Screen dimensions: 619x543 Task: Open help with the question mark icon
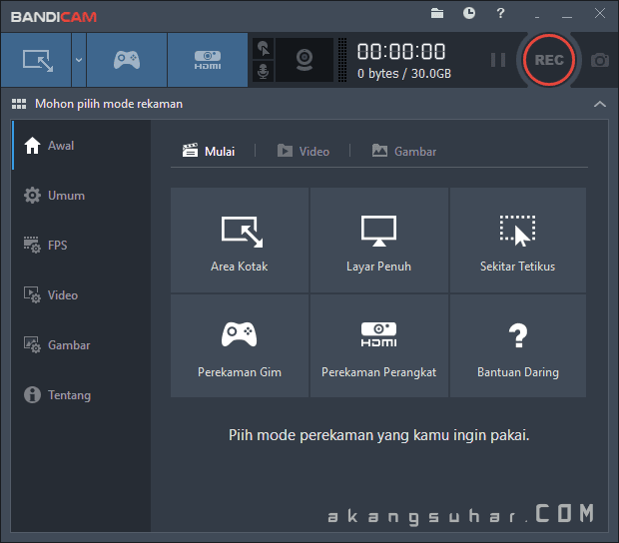point(500,13)
